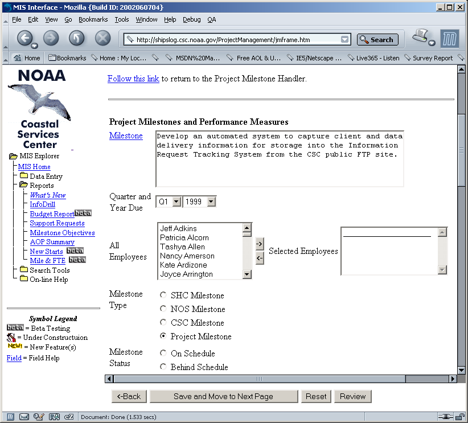Viewport: 468px width, 423px height.
Task: Click in the Milestone description text area
Action: click(x=280, y=159)
